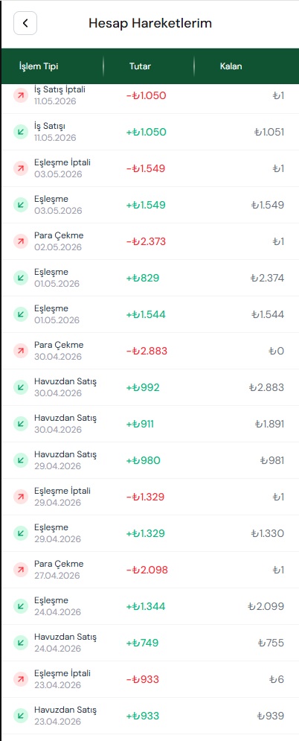The height and width of the screenshot is (741, 299).
Task: Open Havuzdan Satış +₺933 transaction
Action: (x=150, y=716)
